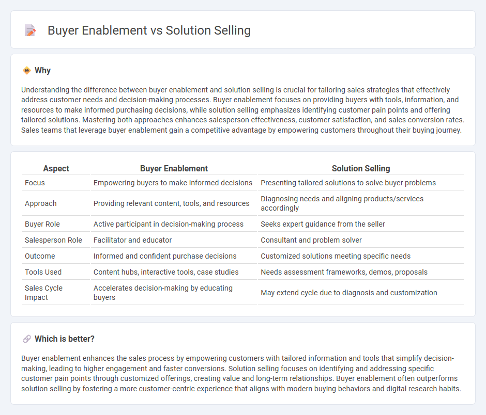Select the 'Buyer Role' row label
Viewport: 486px width, 415px height.
42,224
